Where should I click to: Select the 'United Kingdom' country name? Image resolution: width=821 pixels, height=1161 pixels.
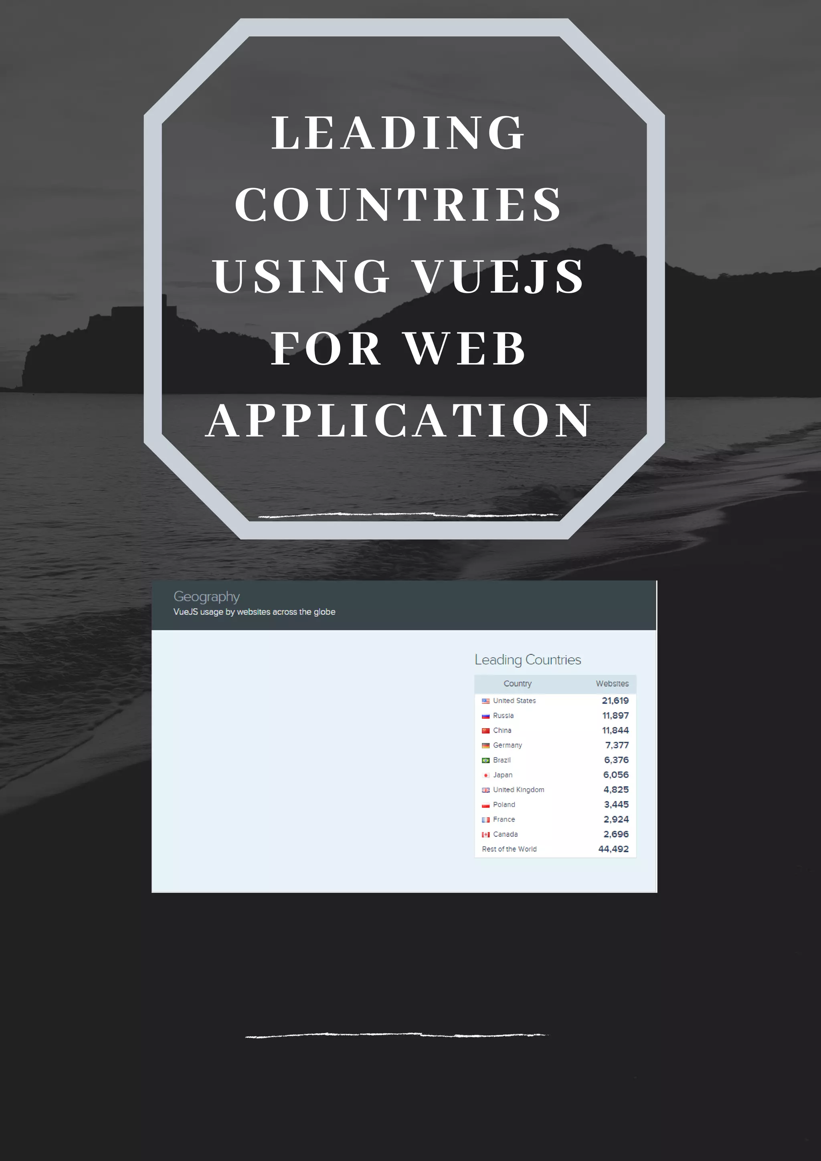tap(518, 789)
